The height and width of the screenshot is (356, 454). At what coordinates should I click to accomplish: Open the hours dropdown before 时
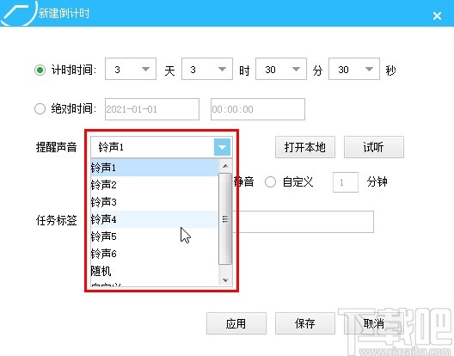click(207, 69)
